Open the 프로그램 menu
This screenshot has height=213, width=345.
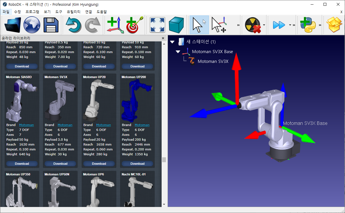tap(32, 12)
